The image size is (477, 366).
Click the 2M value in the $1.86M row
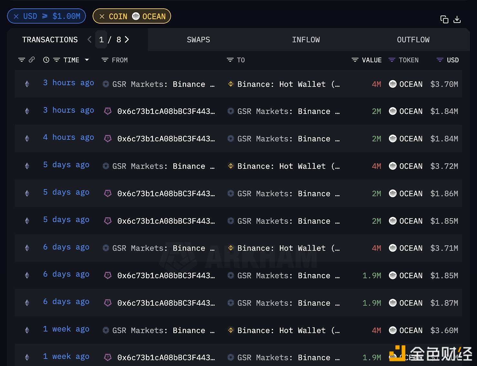pyautogui.click(x=376, y=194)
